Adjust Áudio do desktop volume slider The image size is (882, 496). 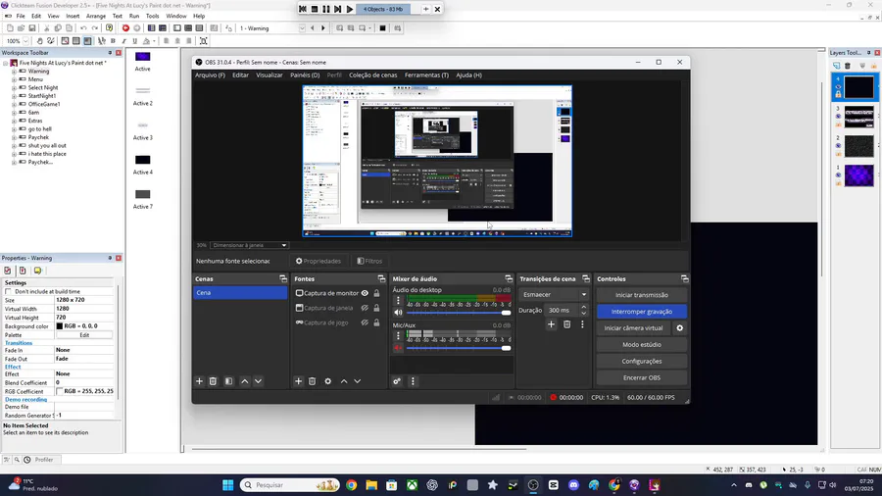[459, 313]
